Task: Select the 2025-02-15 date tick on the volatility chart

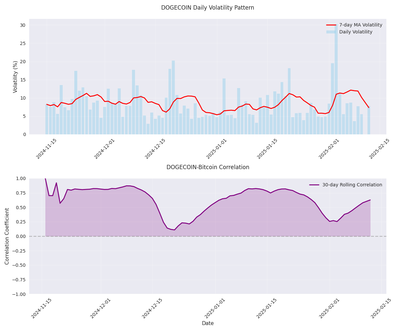Action: (x=380, y=149)
